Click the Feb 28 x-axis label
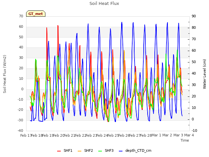The height and width of the screenshot is (157, 209). (146, 135)
